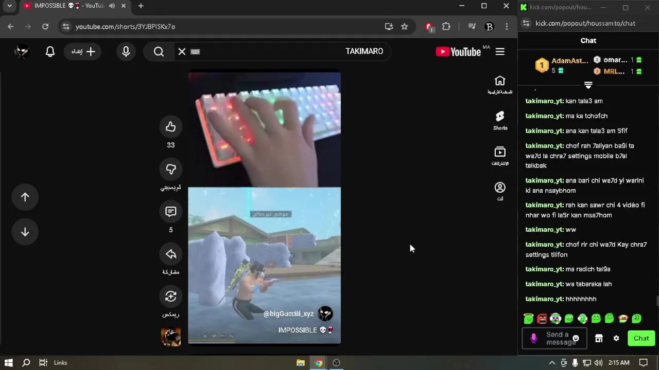Click the channel avatar at top-left
This screenshot has width=659, height=370.
click(22, 51)
